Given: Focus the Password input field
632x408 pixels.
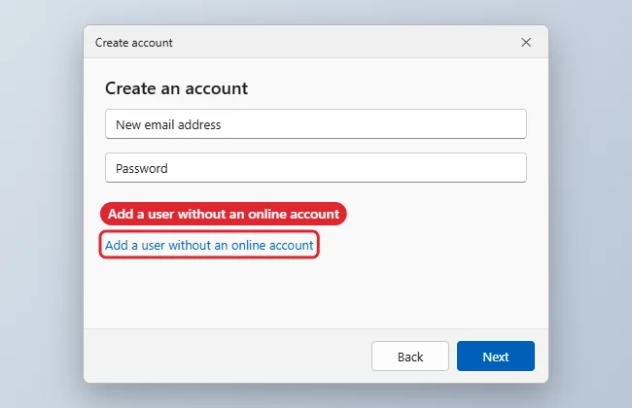Looking at the screenshot, I should [x=316, y=167].
